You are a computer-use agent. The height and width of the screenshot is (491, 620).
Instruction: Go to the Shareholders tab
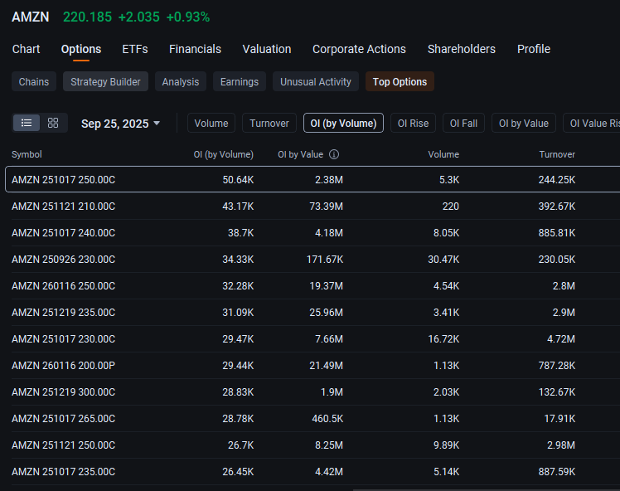click(462, 49)
